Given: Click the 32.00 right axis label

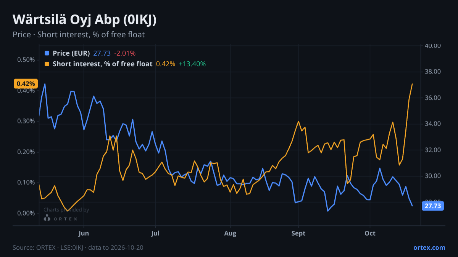Looking at the screenshot, I should click(433, 150).
